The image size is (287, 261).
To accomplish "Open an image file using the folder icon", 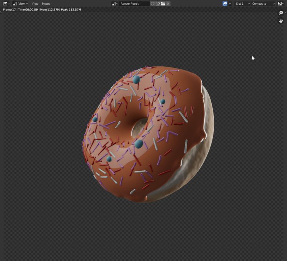I will [x=163, y=4].
